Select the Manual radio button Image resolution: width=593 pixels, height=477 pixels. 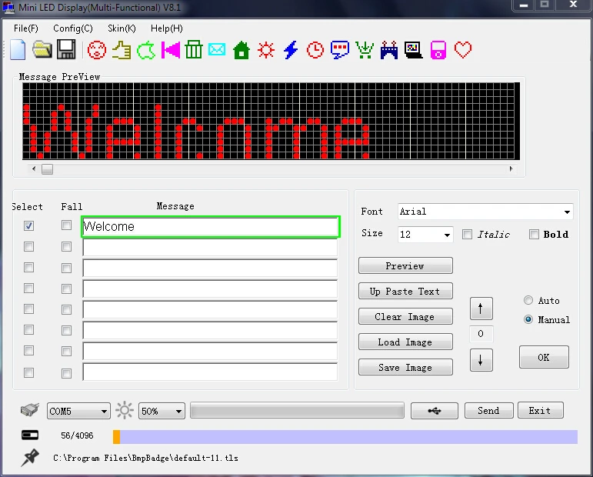(528, 319)
